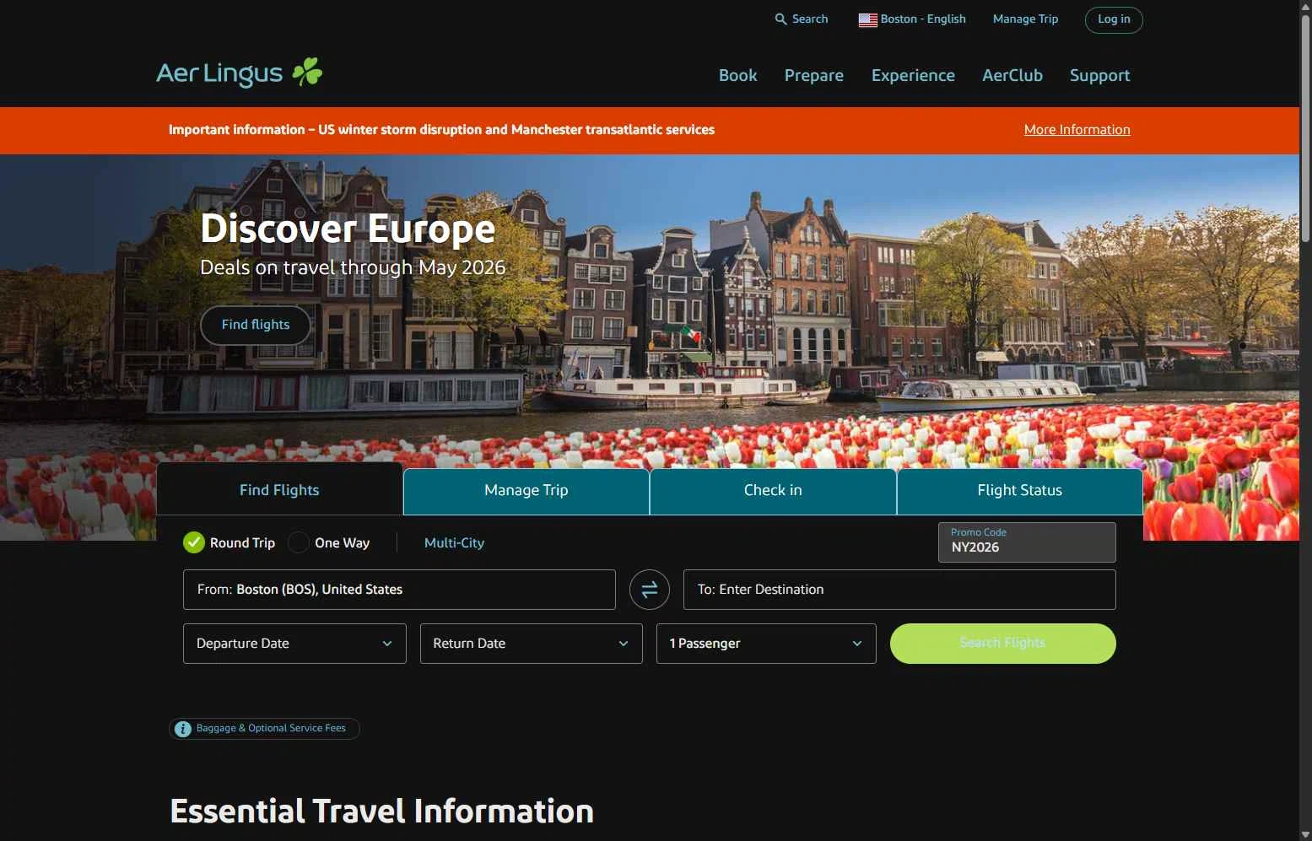The height and width of the screenshot is (841, 1312).
Task: Click the Aer Lingus shamrock logo
Action: click(x=307, y=73)
